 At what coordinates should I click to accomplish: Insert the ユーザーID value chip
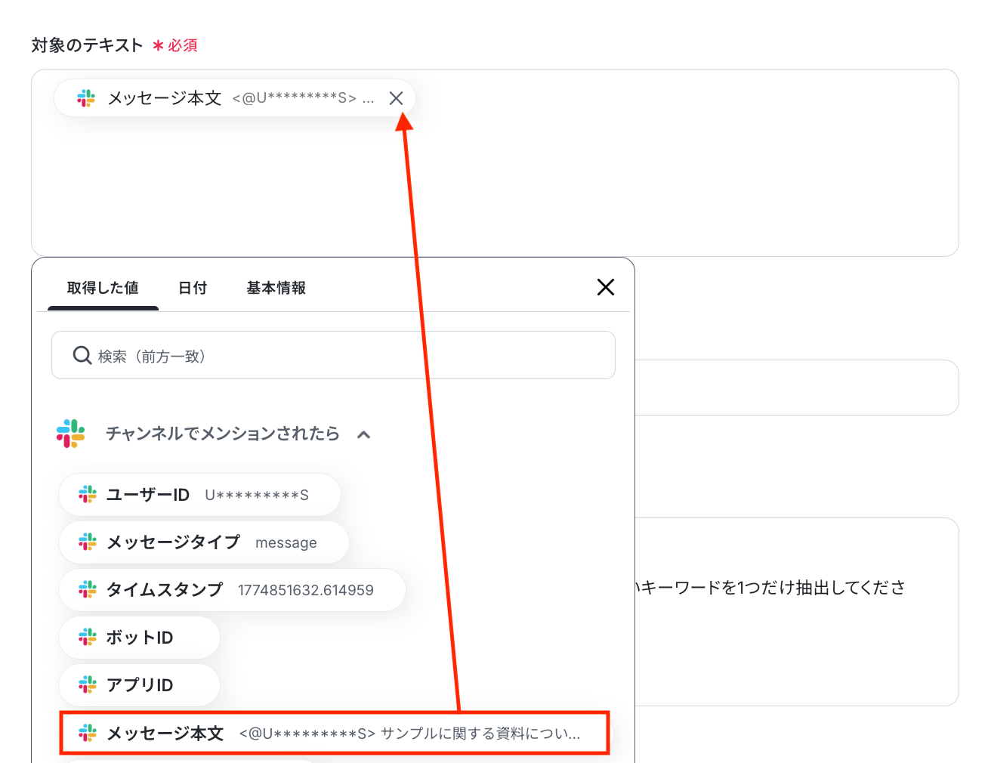(199, 495)
